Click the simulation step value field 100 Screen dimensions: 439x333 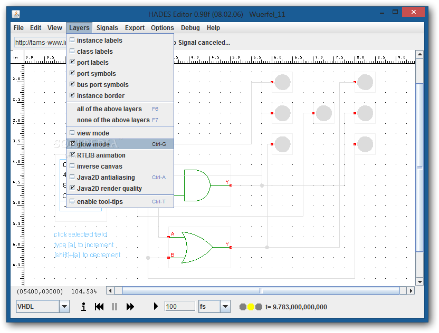(180, 307)
